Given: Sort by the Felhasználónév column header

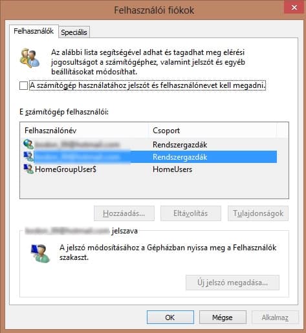Looking at the screenshot, I should point(85,131).
